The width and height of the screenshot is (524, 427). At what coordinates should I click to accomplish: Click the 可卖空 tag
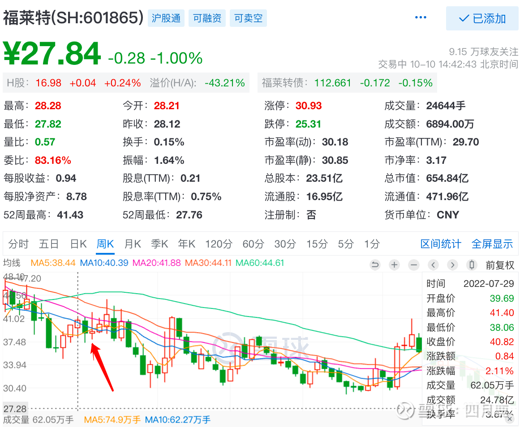click(x=248, y=18)
